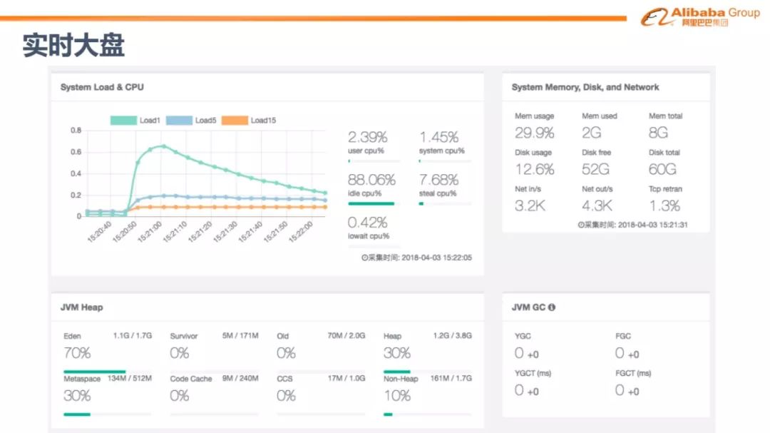770x433 pixels.
Task: Click the Mem usage 29.9% value
Action: pyautogui.click(x=534, y=133)
